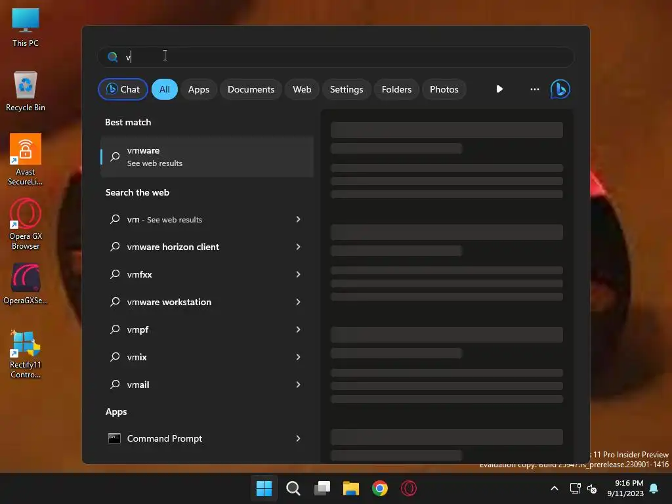Expand the Command Prompt result chevron

click(298, 438)
